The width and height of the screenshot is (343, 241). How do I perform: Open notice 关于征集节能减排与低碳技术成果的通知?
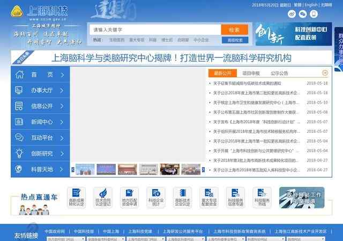pos(247,84)
